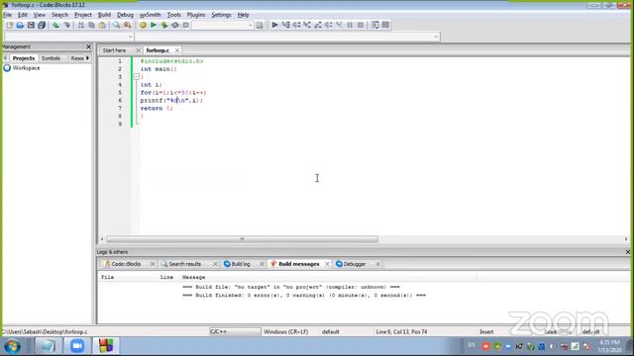Click the Next line debug icon
Screen dimensions: 634x356
296,25
